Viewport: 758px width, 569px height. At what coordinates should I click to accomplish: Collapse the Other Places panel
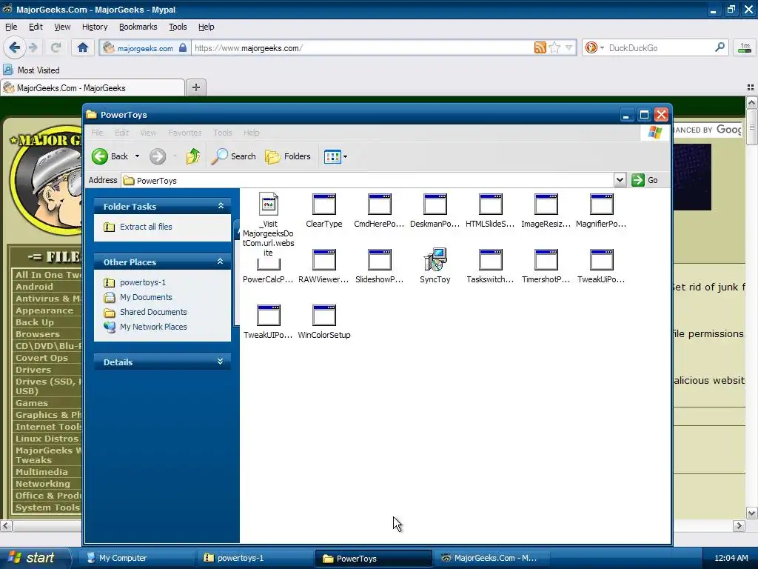(x=221, y=262)
